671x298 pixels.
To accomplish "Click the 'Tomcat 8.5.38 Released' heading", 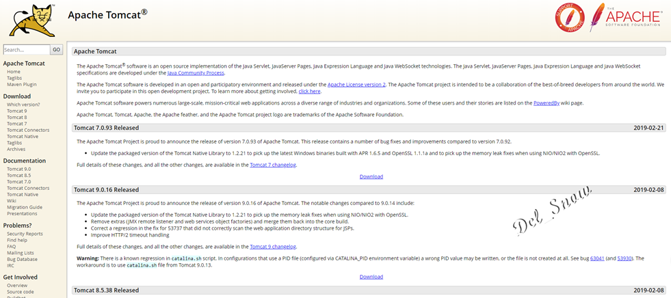I will [x=106, y=290].
